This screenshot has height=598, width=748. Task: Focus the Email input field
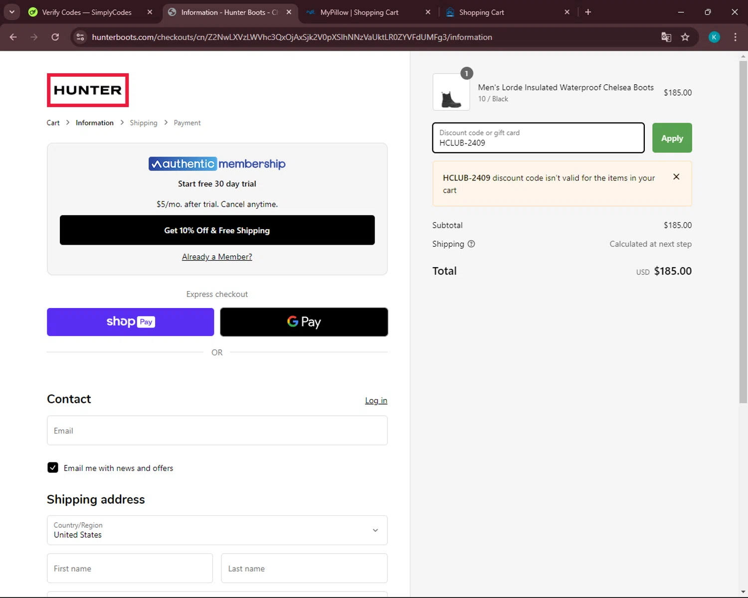[x=217, y=431]
